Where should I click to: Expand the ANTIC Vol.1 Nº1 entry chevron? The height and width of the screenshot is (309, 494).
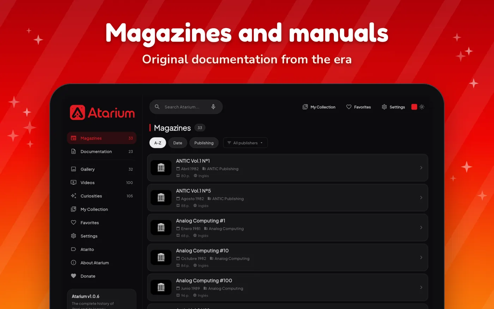421,168
